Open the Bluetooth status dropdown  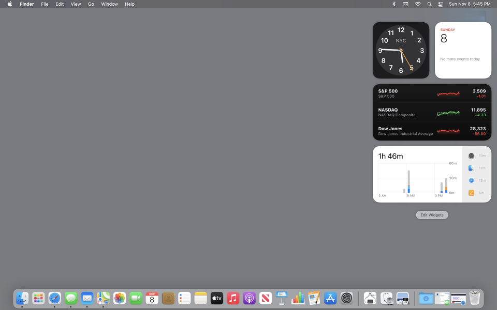point(393,4)
